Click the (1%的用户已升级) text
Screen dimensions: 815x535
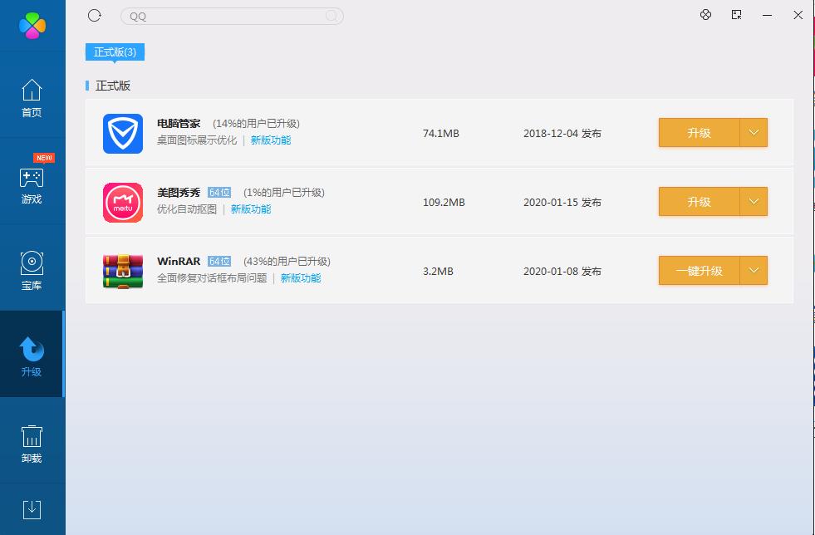(x=284, y=193)
